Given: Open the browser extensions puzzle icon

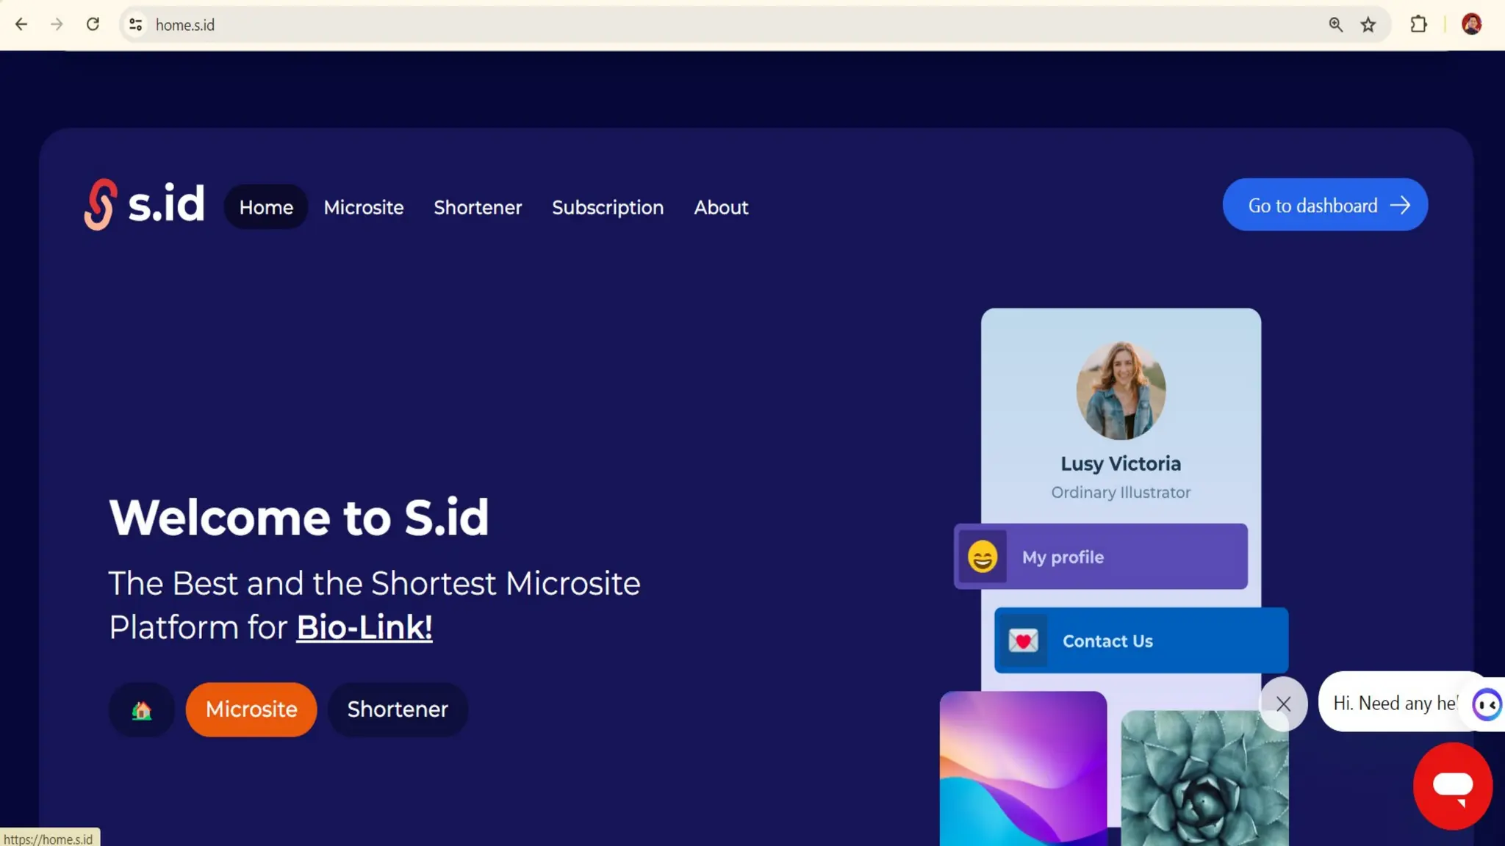Looking at the screenshot, I should click(x=1418, y=24).
